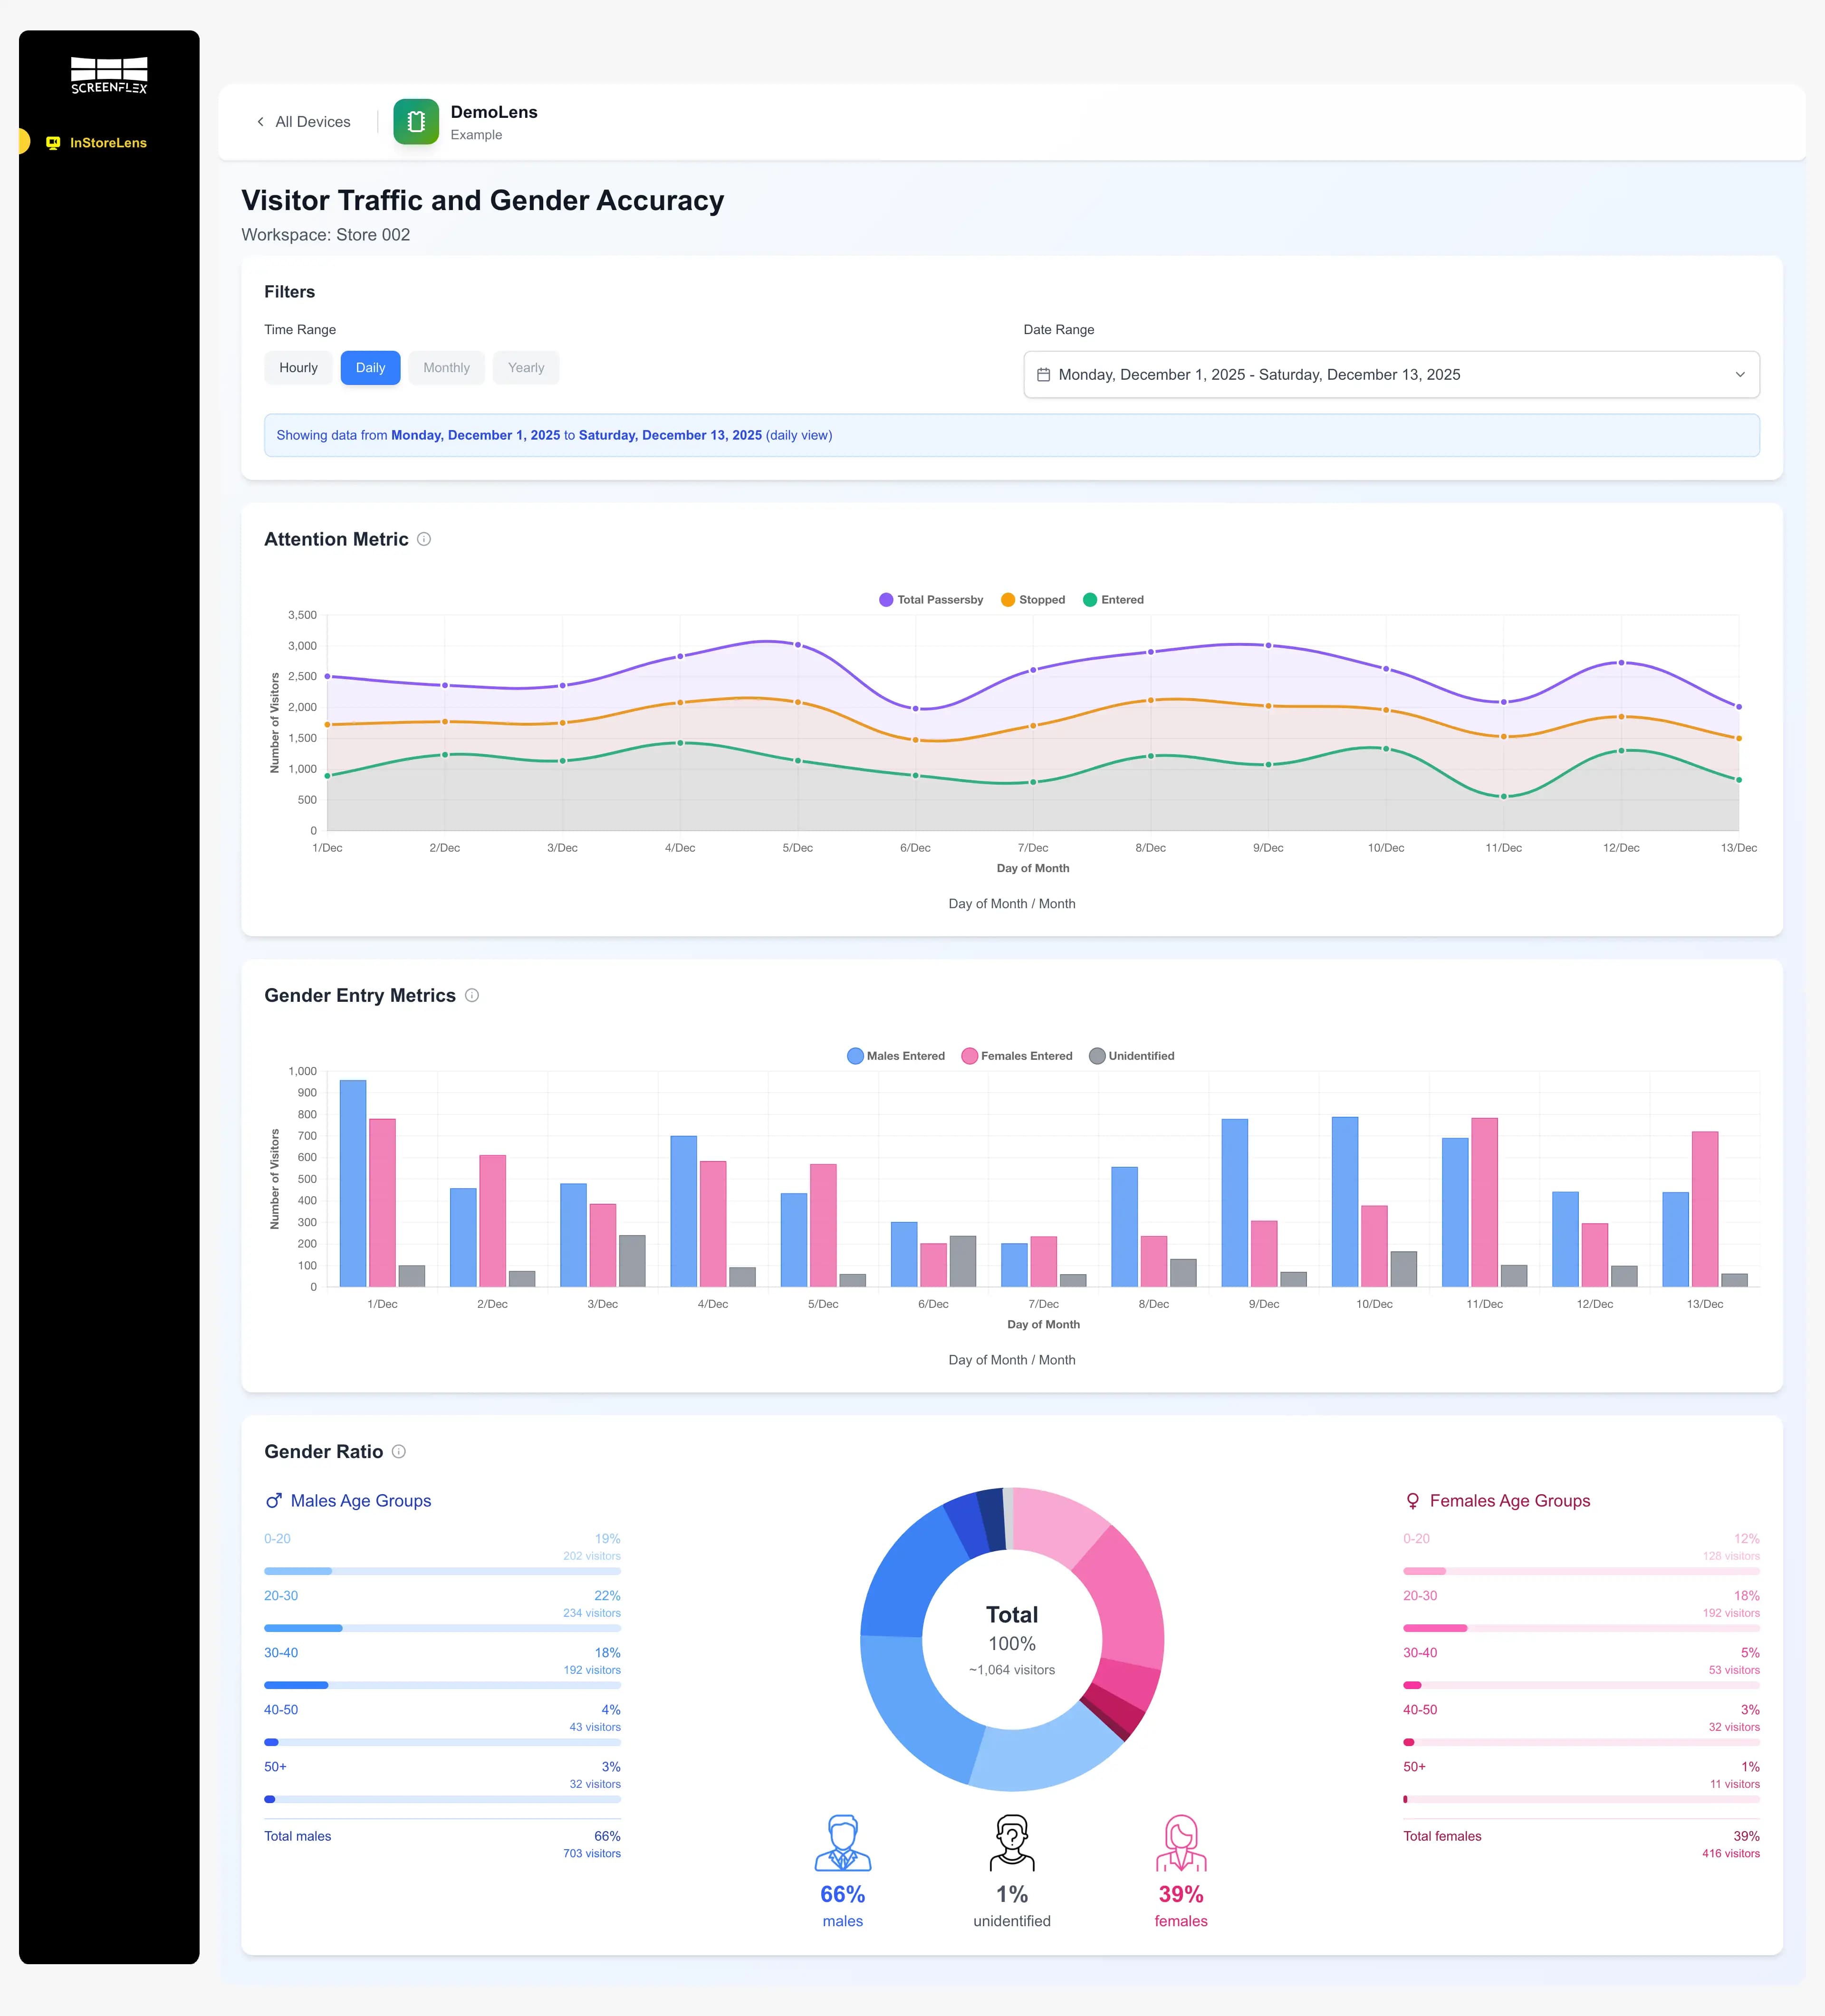Click the info icon beside Gender Entry Metrics
Image resolution: width=1825 pixels, height=2016 pixels.
pos(473,995)
